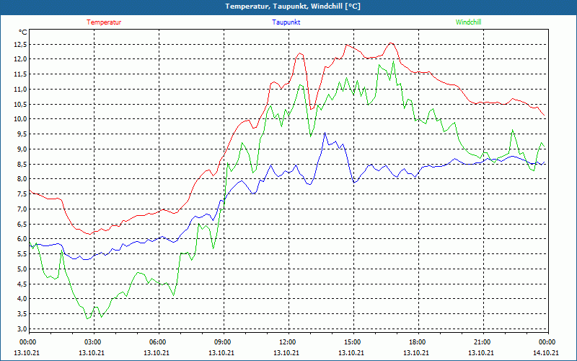Click the 9,0 y-axis value

(x=22, y=149)
